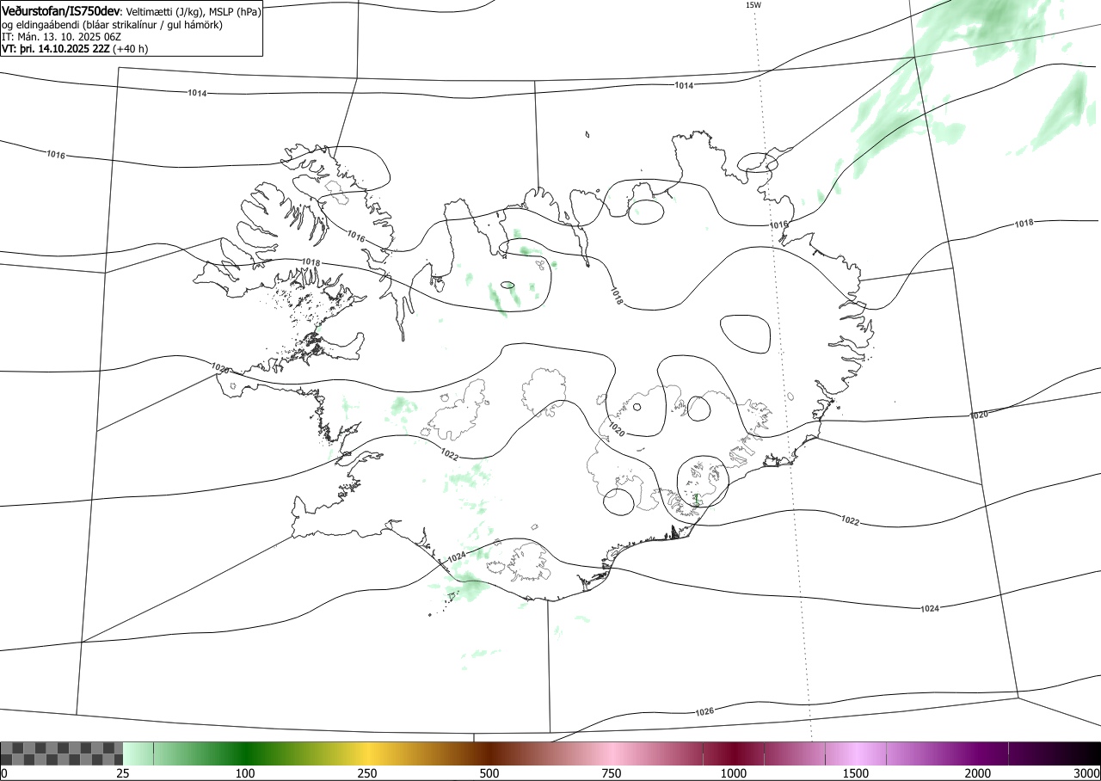Screen dimensions: 1101x781
Task: Click colorbar tick label 750
Action: (x=612, y=773)
